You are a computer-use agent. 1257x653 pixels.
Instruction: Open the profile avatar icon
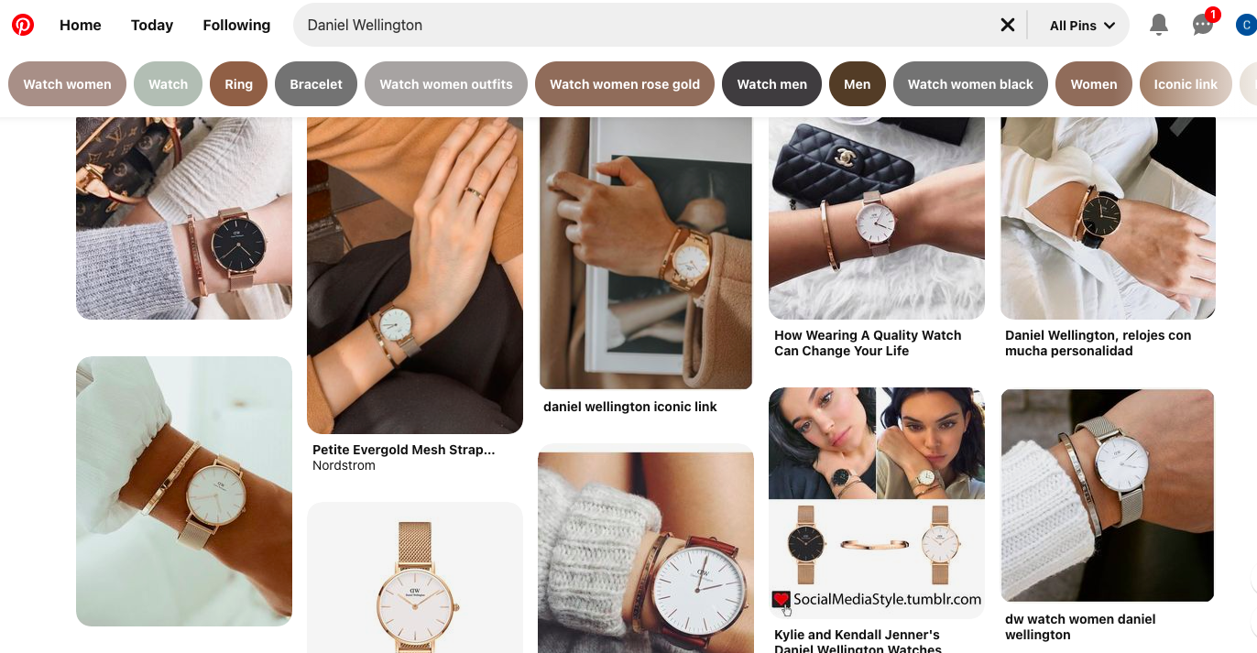1246,25
